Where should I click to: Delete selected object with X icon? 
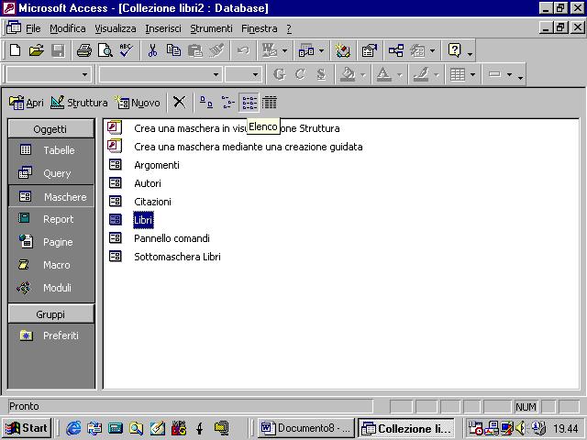[x=180, y=102]
